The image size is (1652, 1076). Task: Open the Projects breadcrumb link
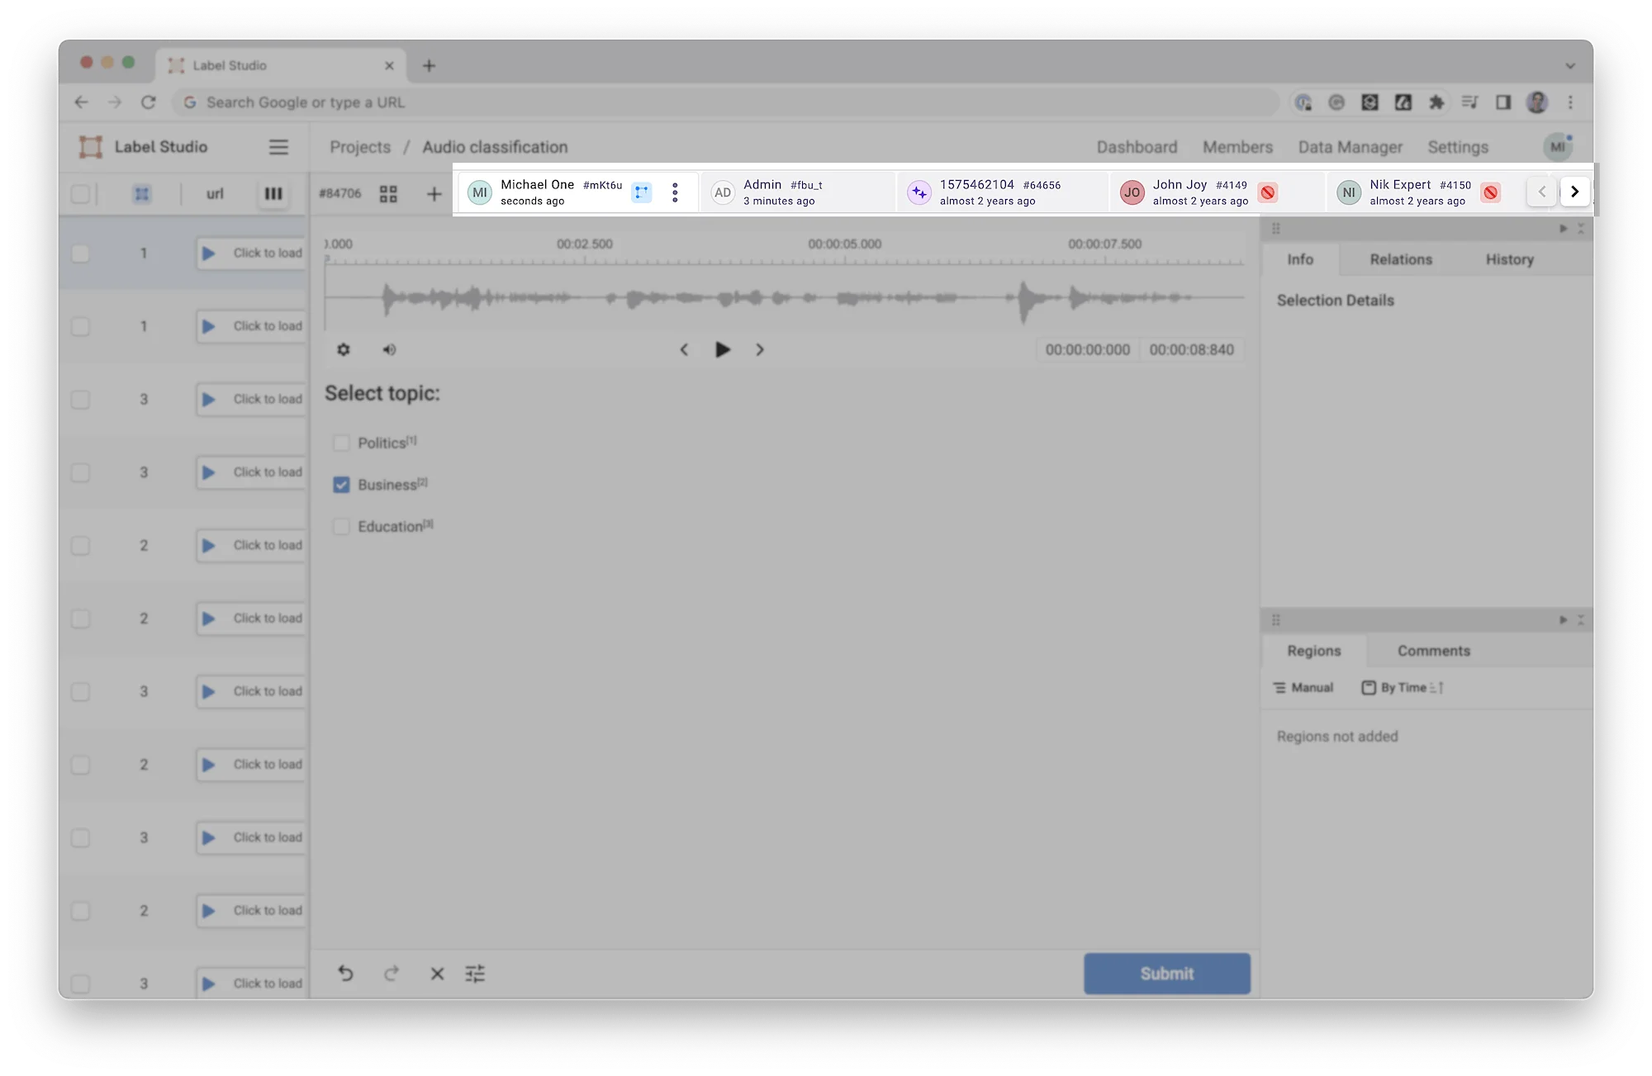tap(360, 147)
